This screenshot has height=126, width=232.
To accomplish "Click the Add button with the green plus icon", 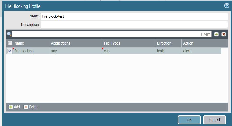I will point(14,107).
